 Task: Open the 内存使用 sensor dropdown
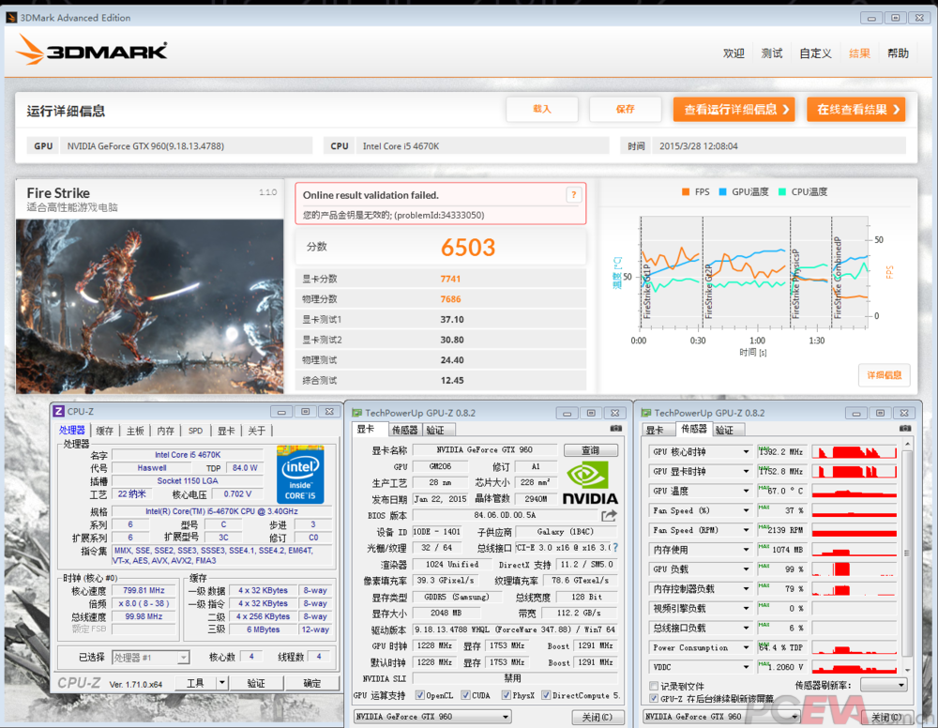pyautogui.click(x=746, y=550)
